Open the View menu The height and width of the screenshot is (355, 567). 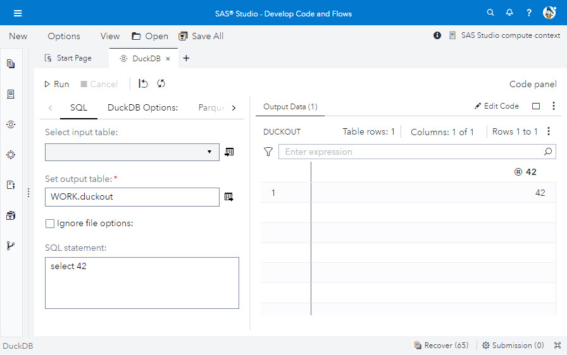tap(110, 36)
